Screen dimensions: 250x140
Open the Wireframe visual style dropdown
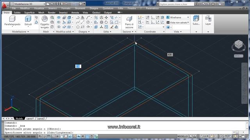coord(178,17)
